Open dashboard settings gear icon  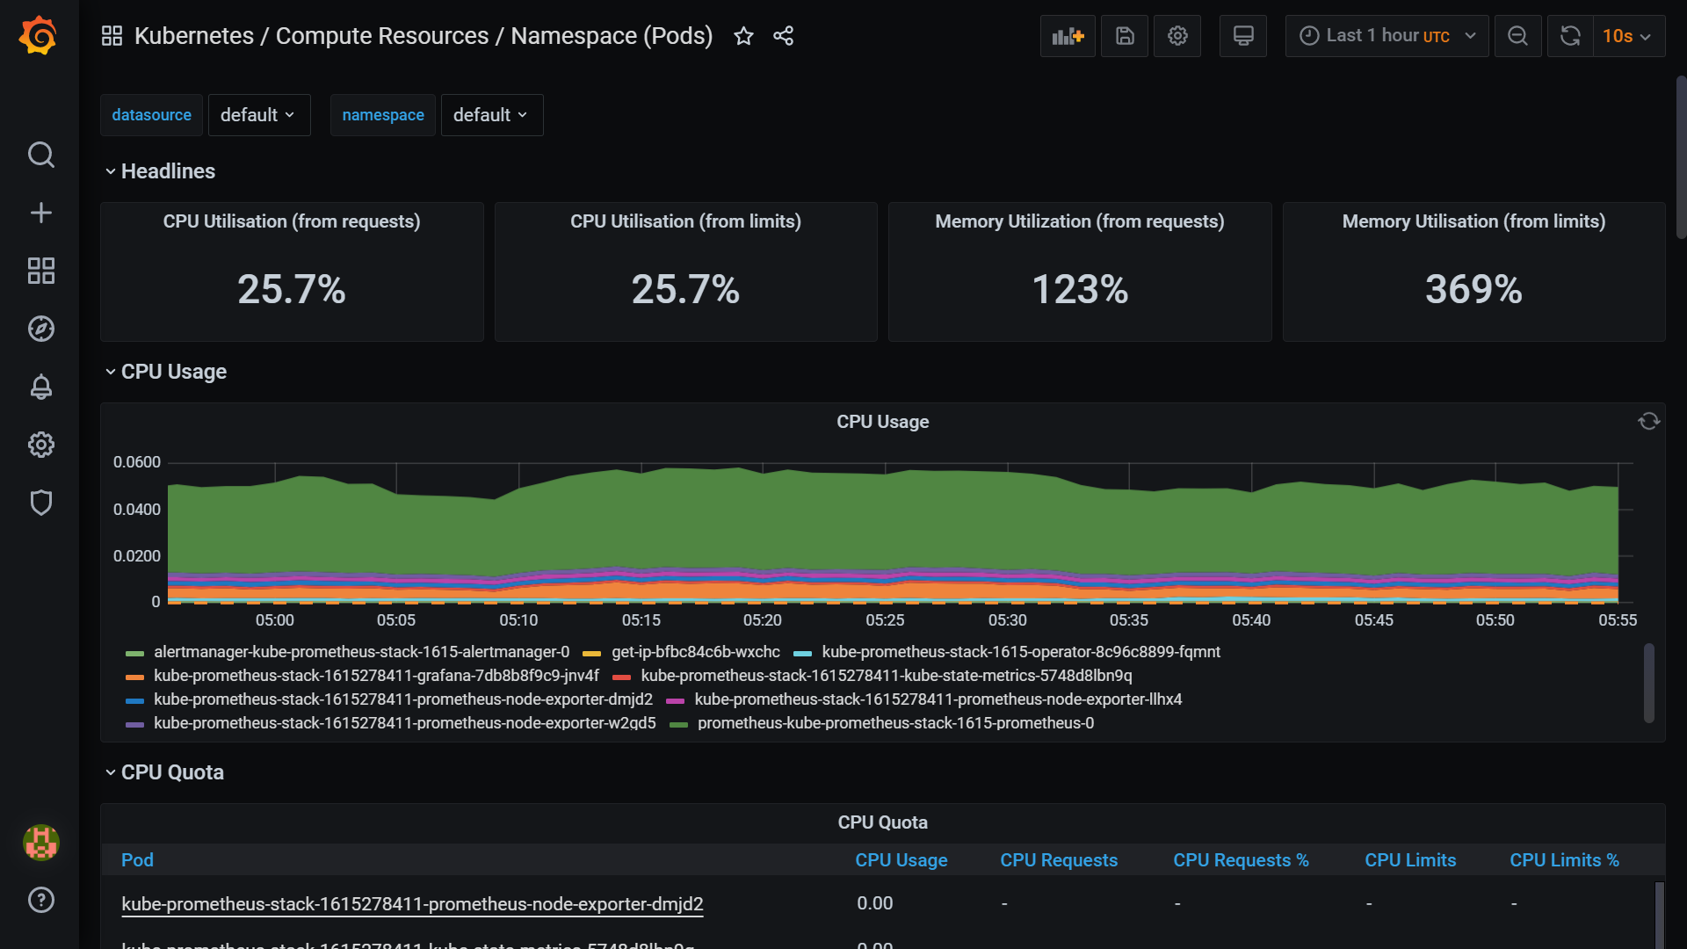tap(1177, 36)
